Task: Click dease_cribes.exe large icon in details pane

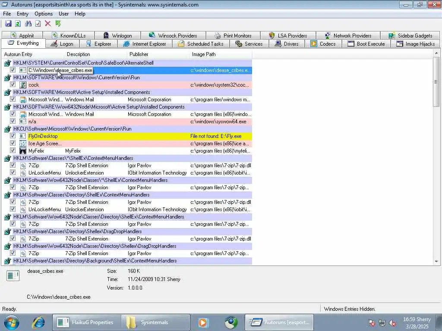Action: (x=13, y=275)
